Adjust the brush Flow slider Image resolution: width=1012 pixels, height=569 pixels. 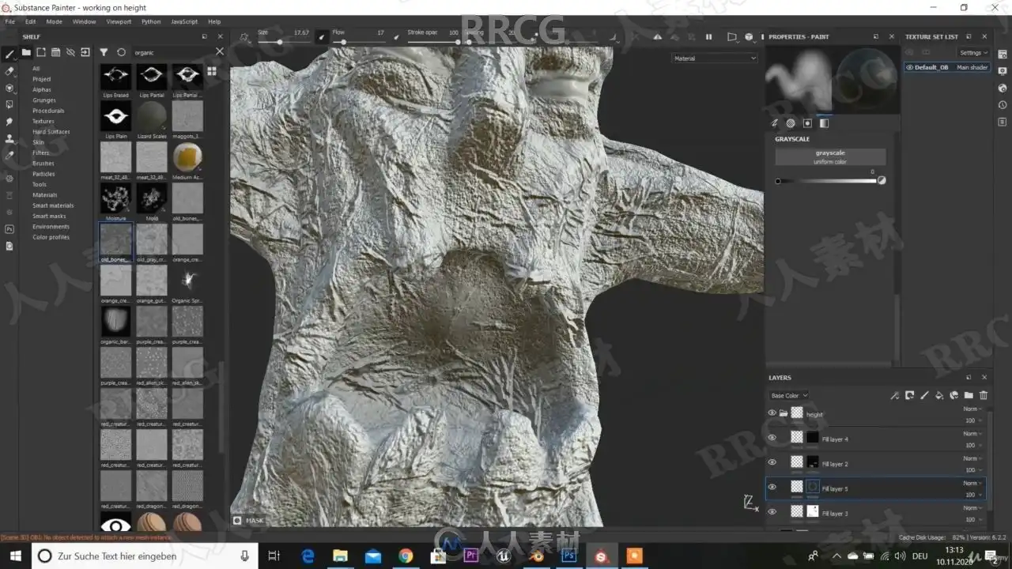click(358, 41)
